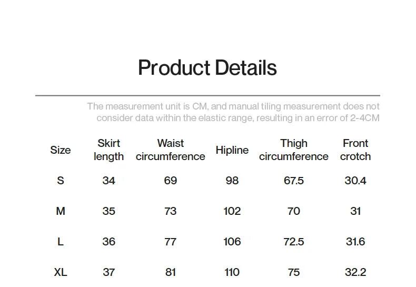
Task: Click thigh circumference value 72.5 for size L
Action: 294,242
